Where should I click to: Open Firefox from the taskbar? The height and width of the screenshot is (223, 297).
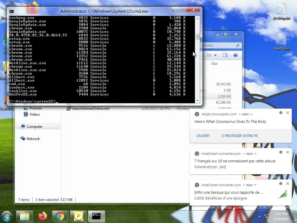[x=42, y=216]
